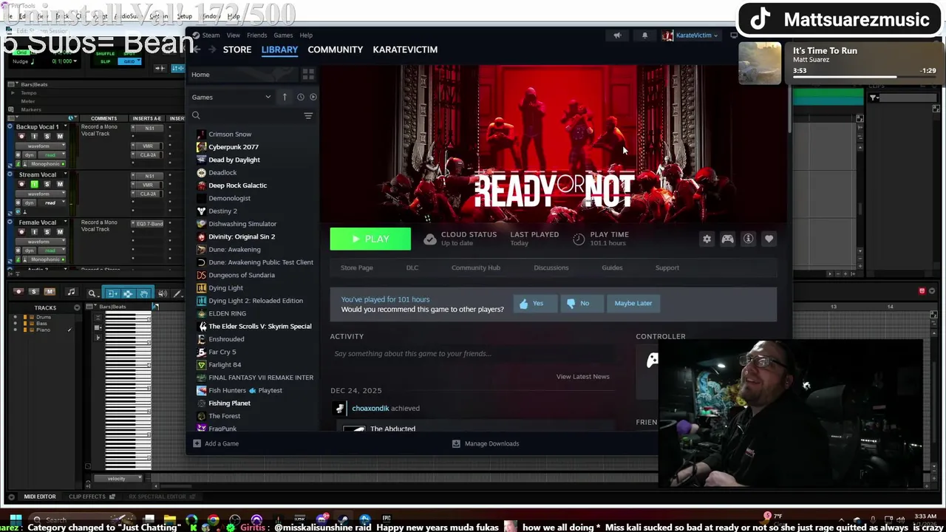This screenshot has width=946, height=532.
Task: Add Ready or Not to favorites
Action: pyautogui.click(x=769, y=239)
